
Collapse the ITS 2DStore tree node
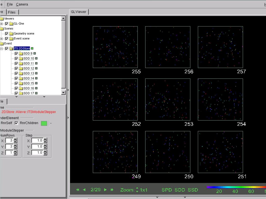tap(2, 48)
